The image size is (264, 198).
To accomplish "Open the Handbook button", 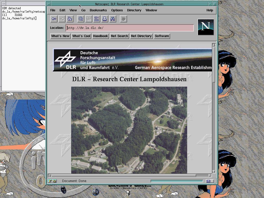I will (100, 36).
